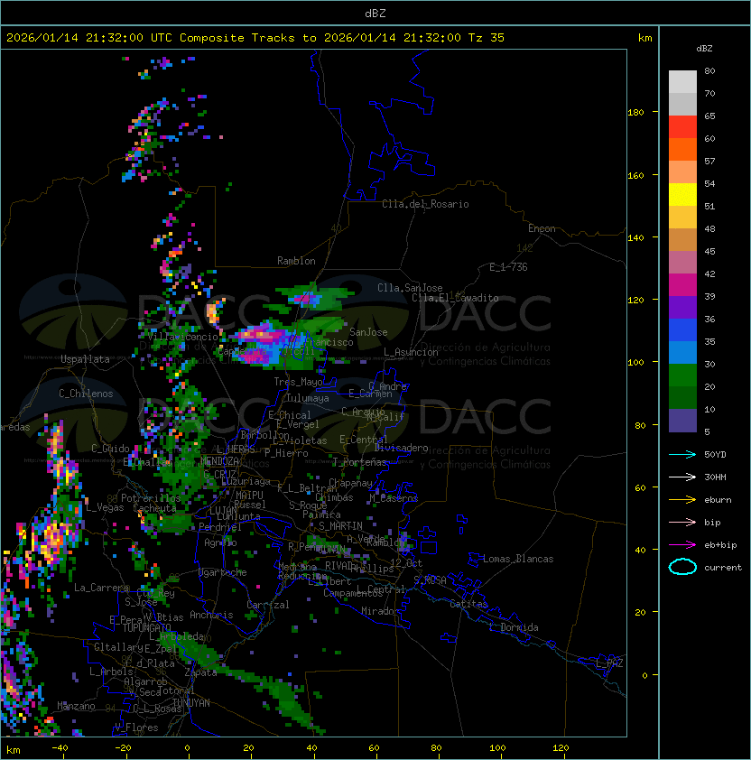The height and width of the screenshot is (760, 751).
Task: Click the Catitas place label
Action: pyautogui.click(x=468, y=604)
